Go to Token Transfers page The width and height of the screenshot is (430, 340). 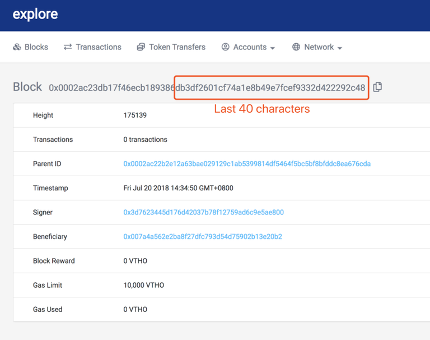pyautogui.click(x=171, y=47)
